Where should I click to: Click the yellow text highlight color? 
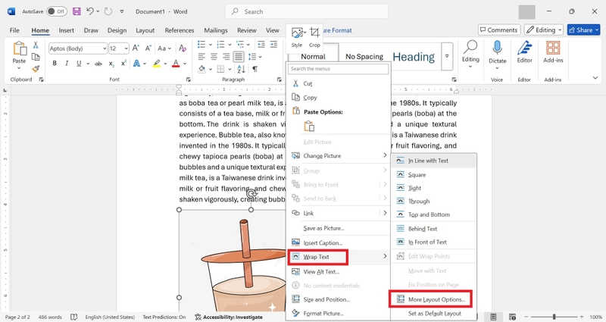tap(157, 64)
